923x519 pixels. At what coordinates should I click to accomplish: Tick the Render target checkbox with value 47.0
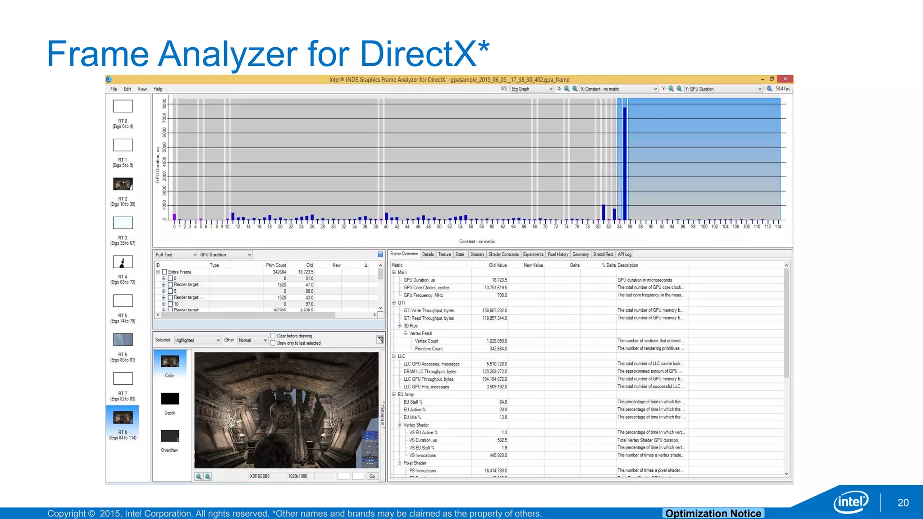pyautogui.click(x=170, y=285)
